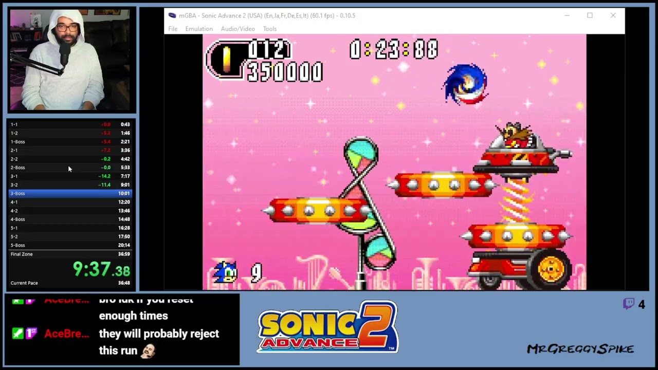Select the 4-1 split row
Image resolution: width=658 pixels, height=370 pixels.
click(x=70, y=202)
